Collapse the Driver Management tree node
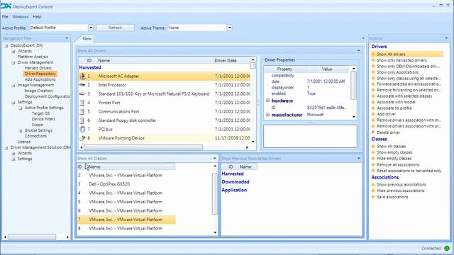454x255 pixels. click(13, 62)
